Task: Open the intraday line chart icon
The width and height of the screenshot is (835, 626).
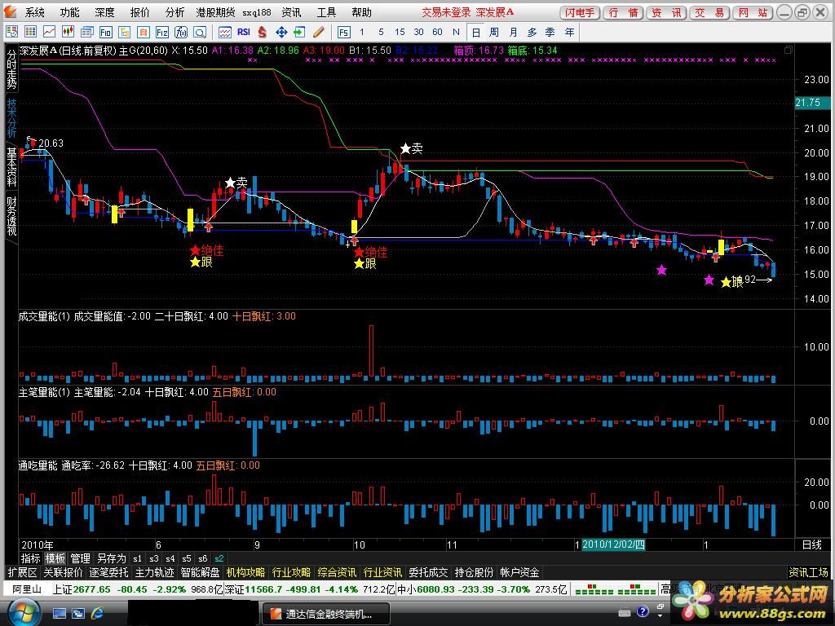Action: 49,32
